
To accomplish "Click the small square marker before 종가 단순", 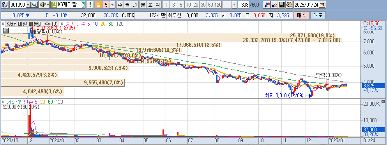I will 62,24.
